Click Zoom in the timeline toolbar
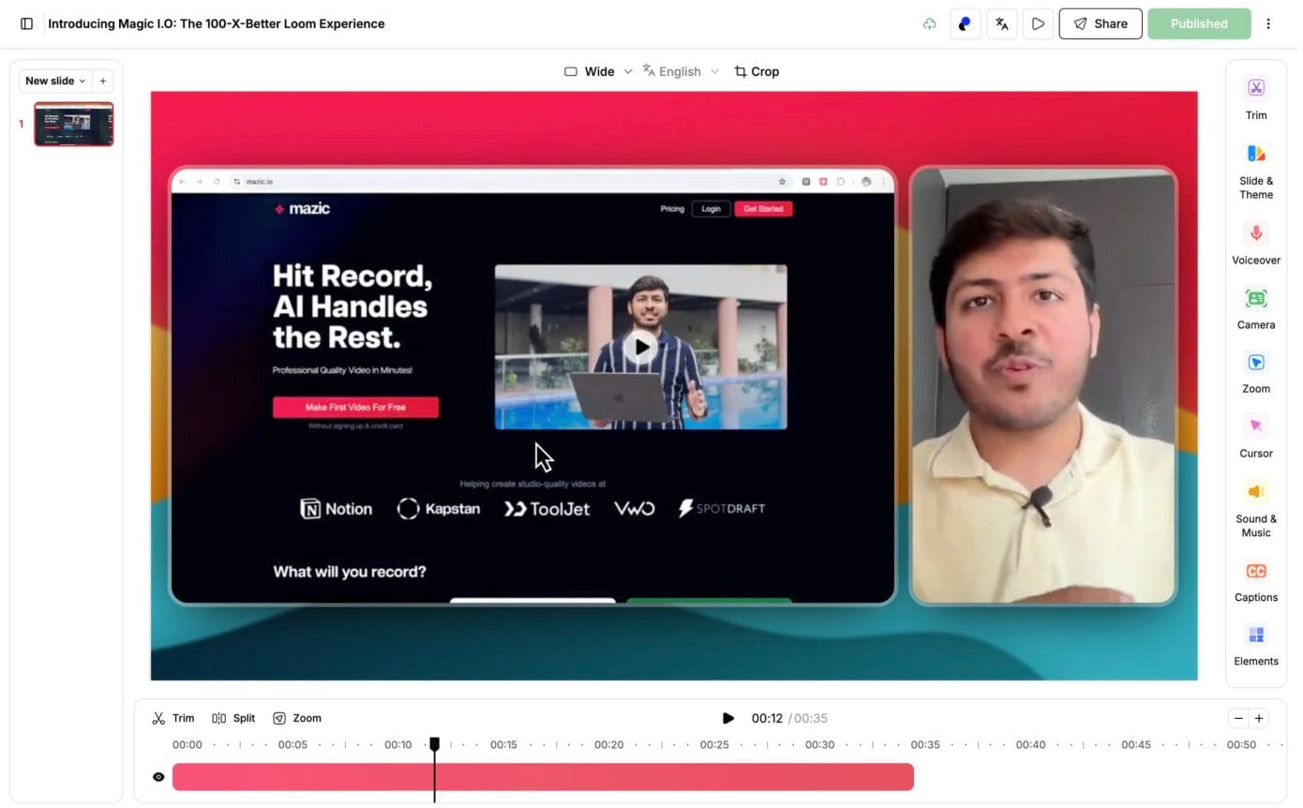This screenshot has width=1303, height=808. click(296, 718)
